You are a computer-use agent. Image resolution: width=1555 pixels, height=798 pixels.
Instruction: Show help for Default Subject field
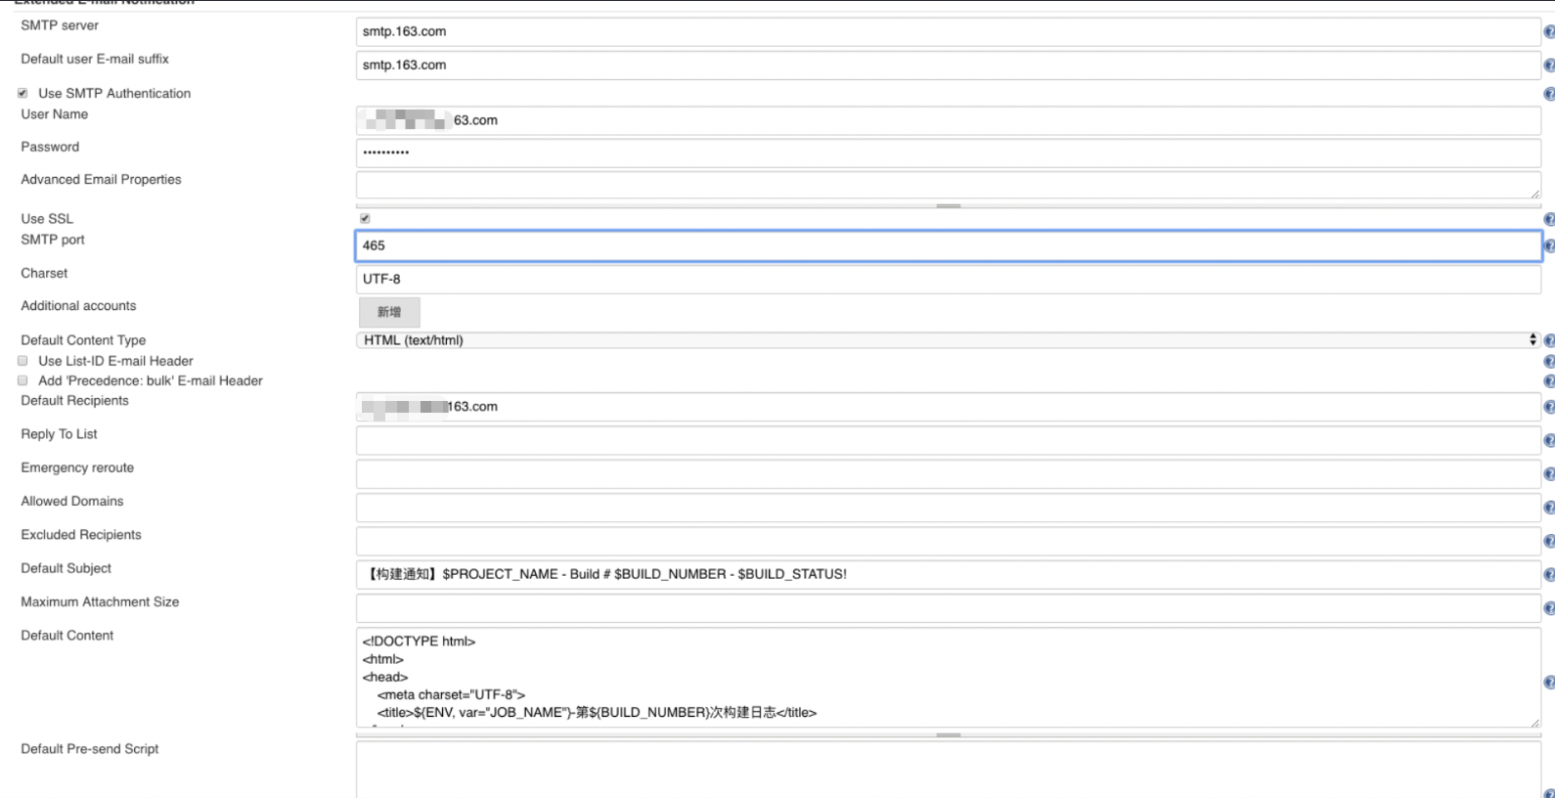coord(1548,575)
